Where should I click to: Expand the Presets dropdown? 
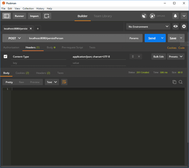[175, 57]
